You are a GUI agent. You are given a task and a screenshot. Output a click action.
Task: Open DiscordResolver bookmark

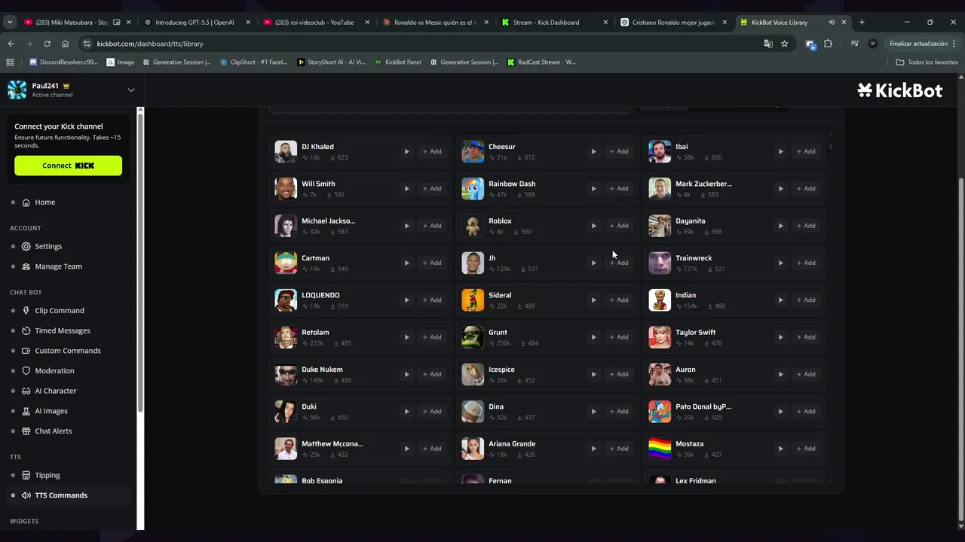click(64, 62)
